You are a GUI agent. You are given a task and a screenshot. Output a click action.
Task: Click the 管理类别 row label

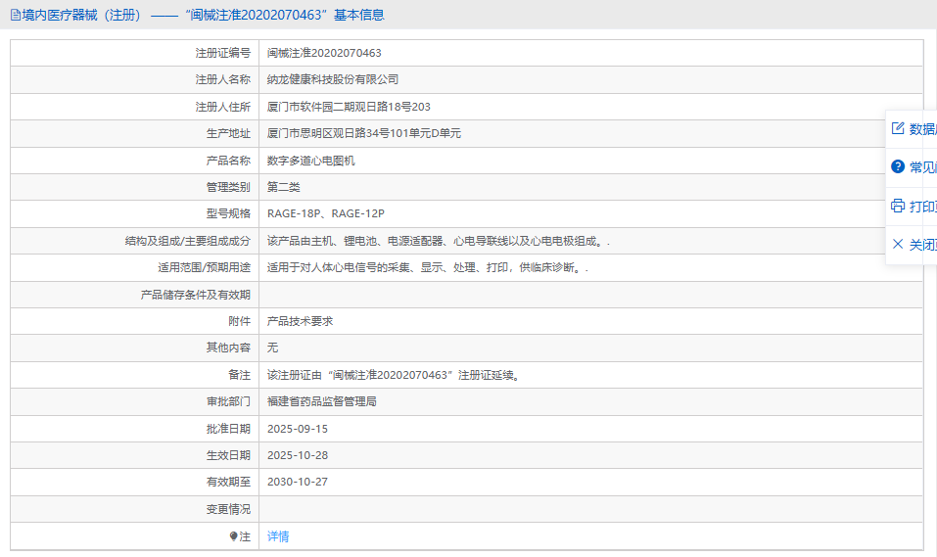tap(228, 187)
